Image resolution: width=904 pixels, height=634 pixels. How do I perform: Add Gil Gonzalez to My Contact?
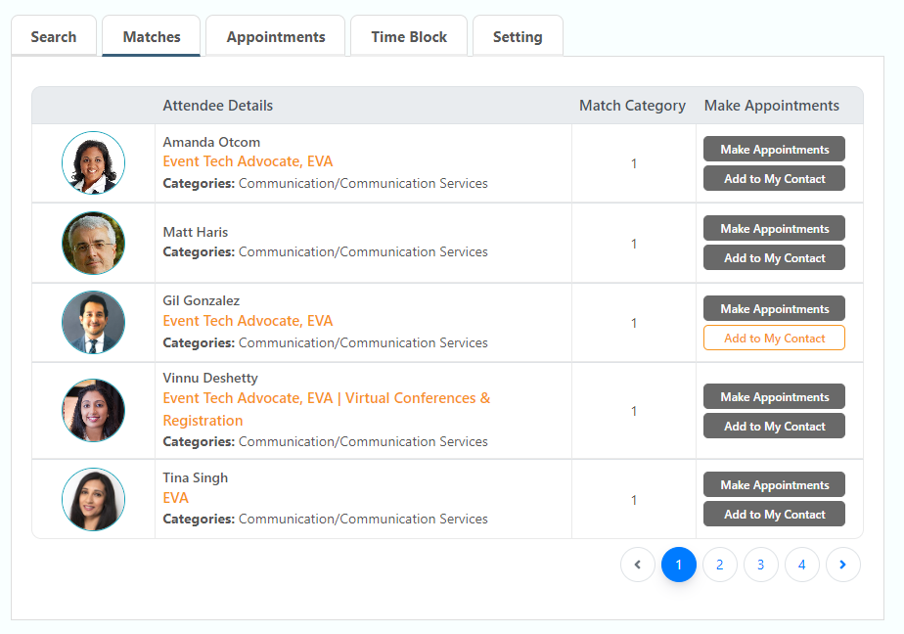coord(774,339)
